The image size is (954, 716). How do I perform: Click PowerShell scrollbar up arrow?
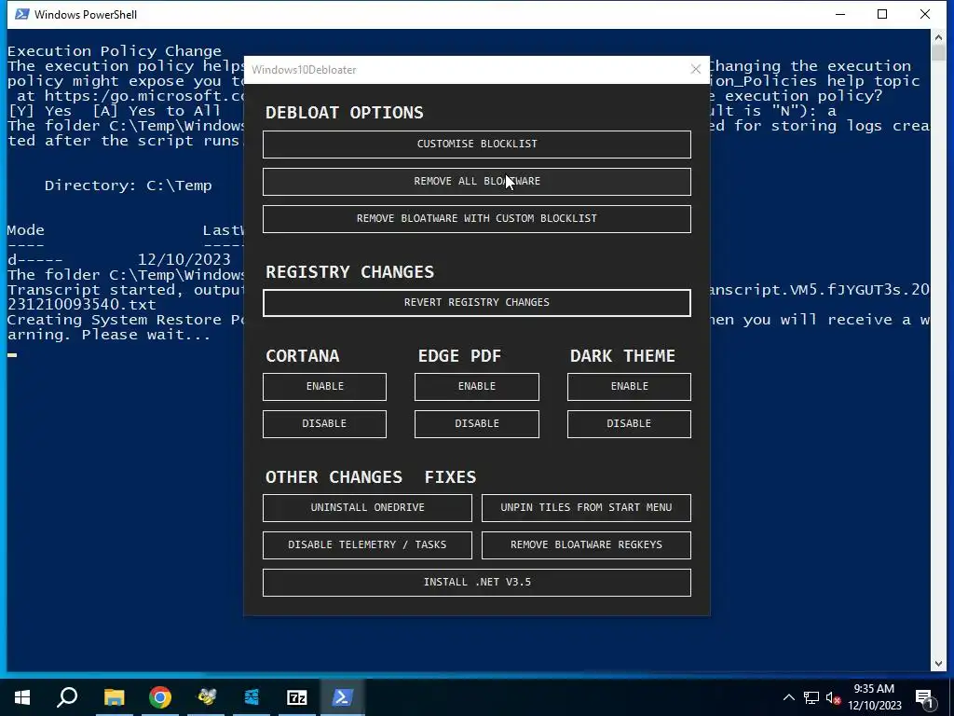(937, 37)
